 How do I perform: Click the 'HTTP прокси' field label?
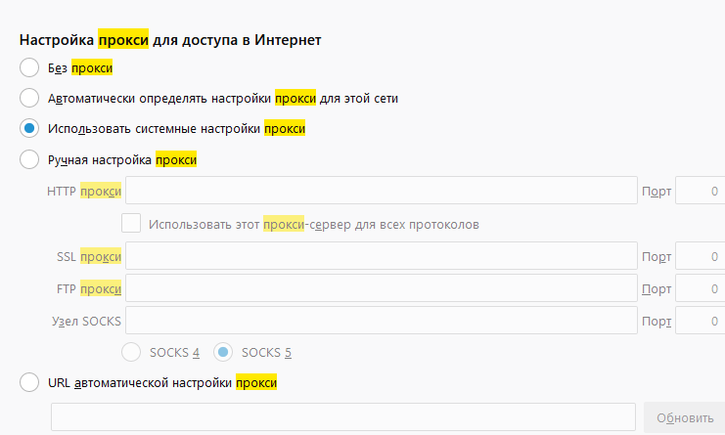point(84,191)
